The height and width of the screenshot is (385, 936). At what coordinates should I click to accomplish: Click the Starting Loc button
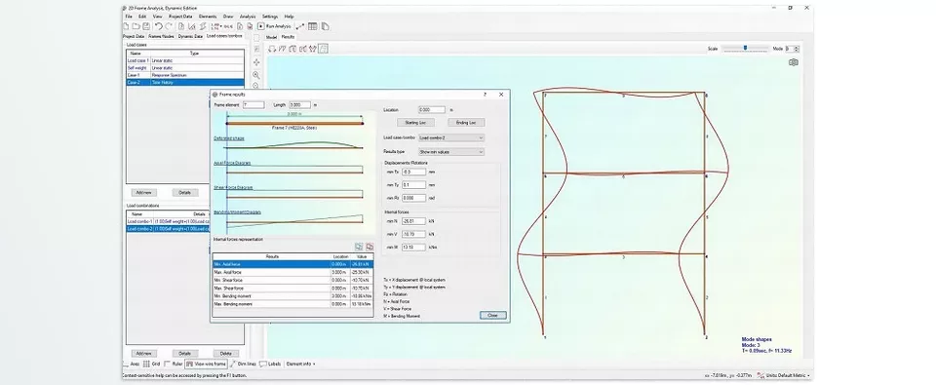415,123
